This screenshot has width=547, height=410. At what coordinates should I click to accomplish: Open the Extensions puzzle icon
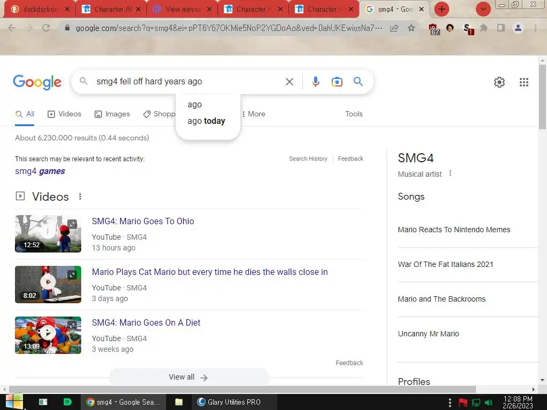coord(483,28)
